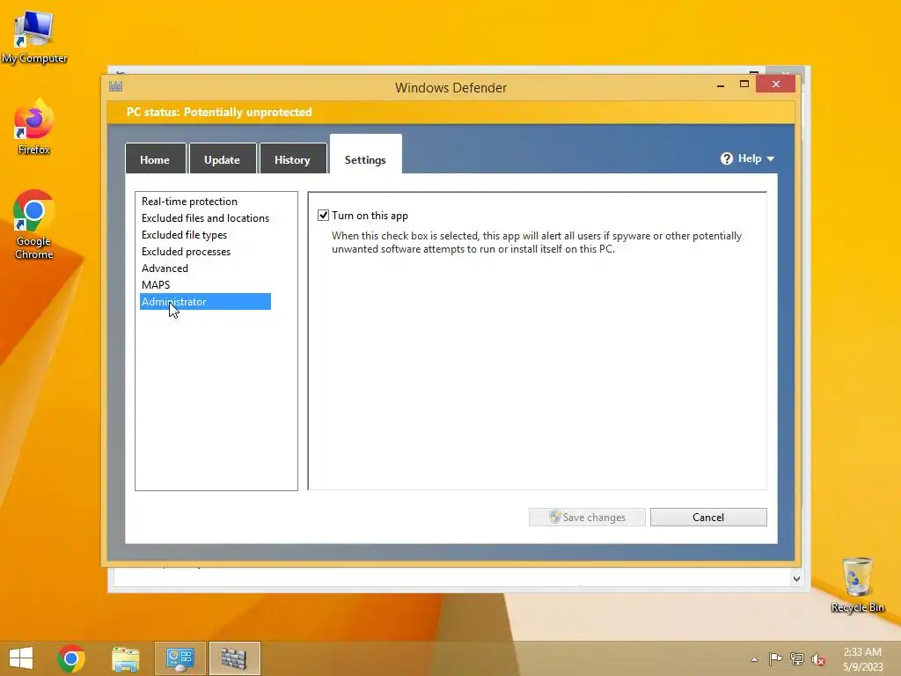Click Windows Defender title bar icon
Image resolution: width=901 pixels, height=676 pixels.
point(115,87)
